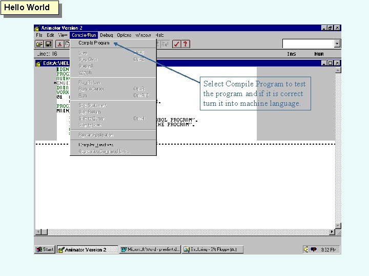Open the File menu
Image resolution: width=369 pixels, height=276 pixels.
click(x=39, y=35)
